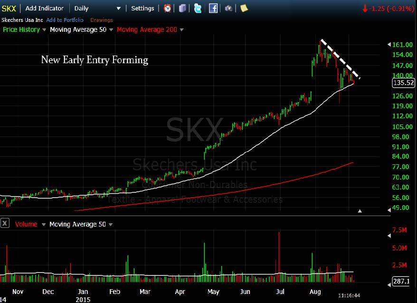The height and width of the screenshot is (303, 417).
Task: Click the timestamp 11:16:44
Action: 349,295
